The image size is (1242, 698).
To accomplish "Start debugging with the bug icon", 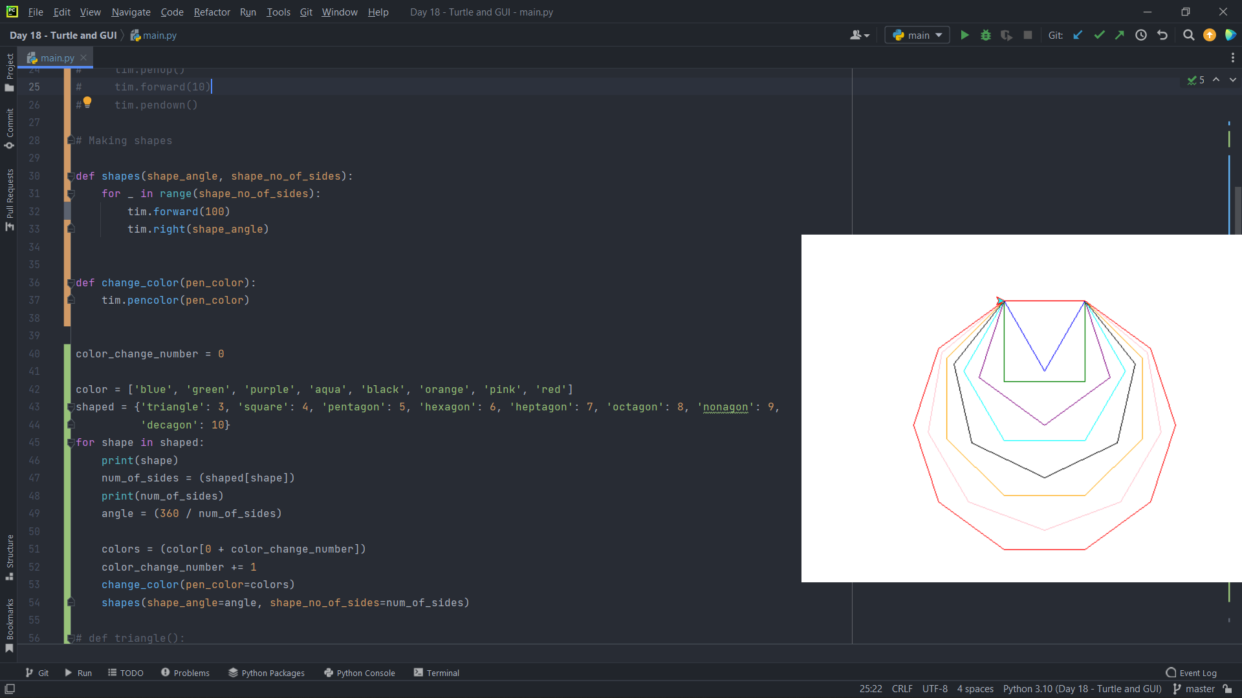I will pyautogui.click(x=985, y=36).
